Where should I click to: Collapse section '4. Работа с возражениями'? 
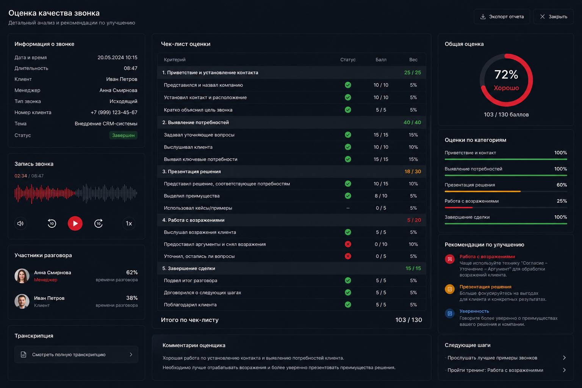point(292,220)
